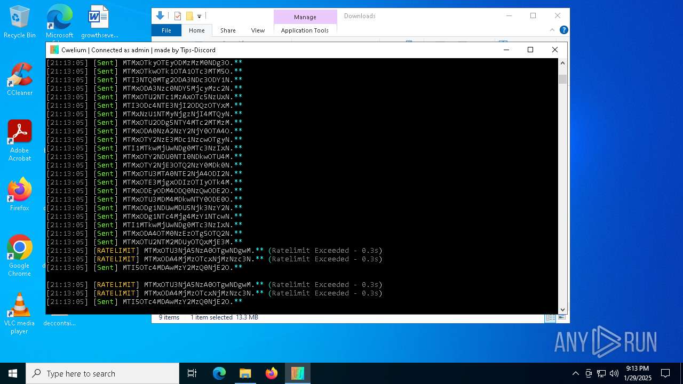Open Google Chrome desktop shortcut
Viewport: 683px width, 384px height.
pos(20,255)
